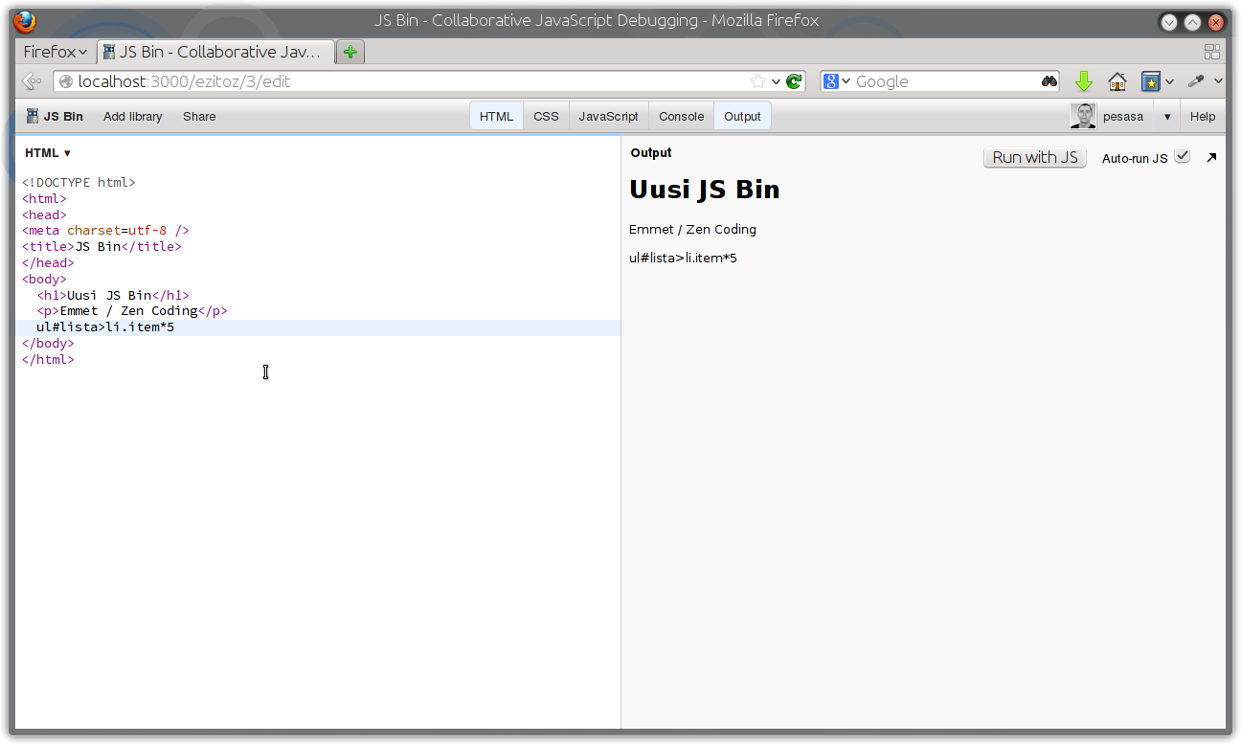Click the binoculars search icon
The height and width of the screenshot is (744, 1241).
pyautogui.click(x=1049, y=81)
